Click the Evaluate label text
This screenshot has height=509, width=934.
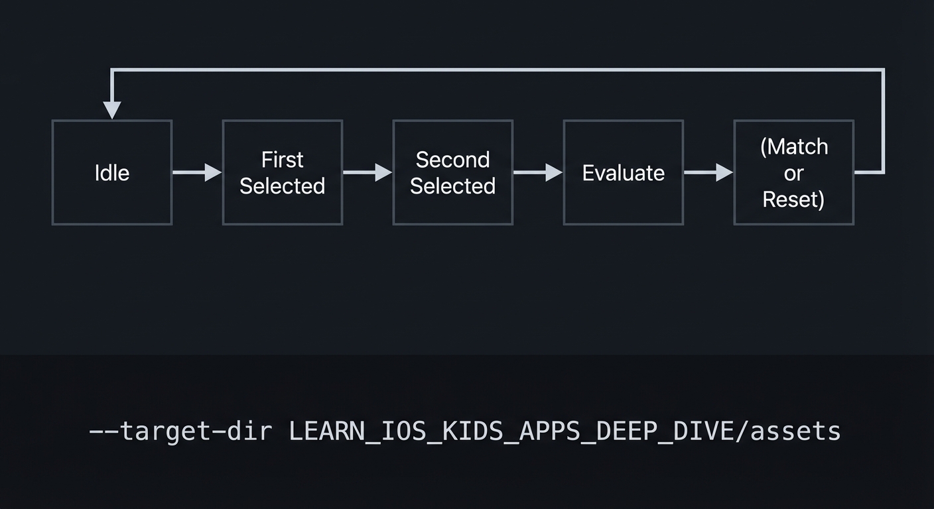pos(623,172)
